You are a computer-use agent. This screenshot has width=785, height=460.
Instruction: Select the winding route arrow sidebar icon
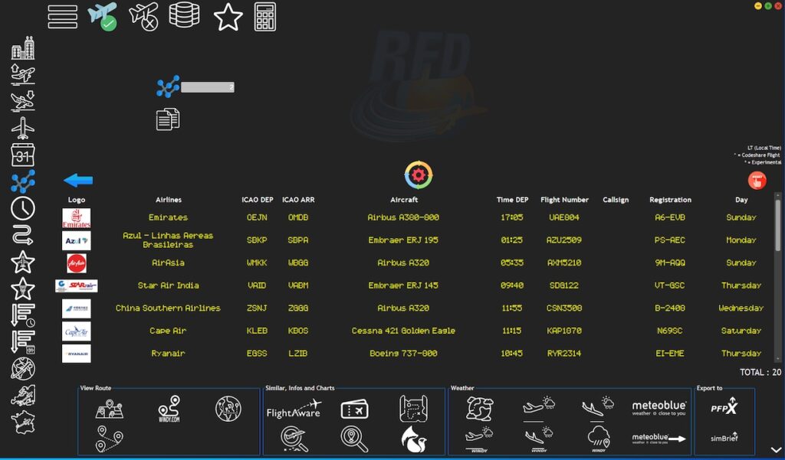pos(23,235)
